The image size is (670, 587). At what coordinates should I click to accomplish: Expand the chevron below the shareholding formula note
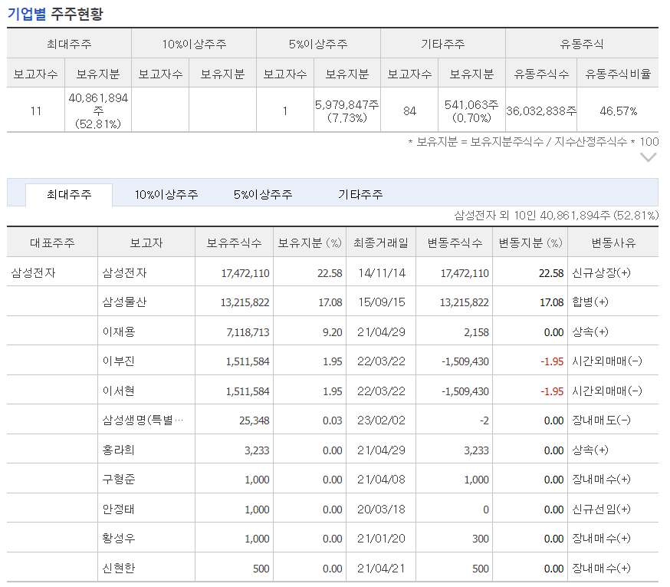tap(648, 158)
